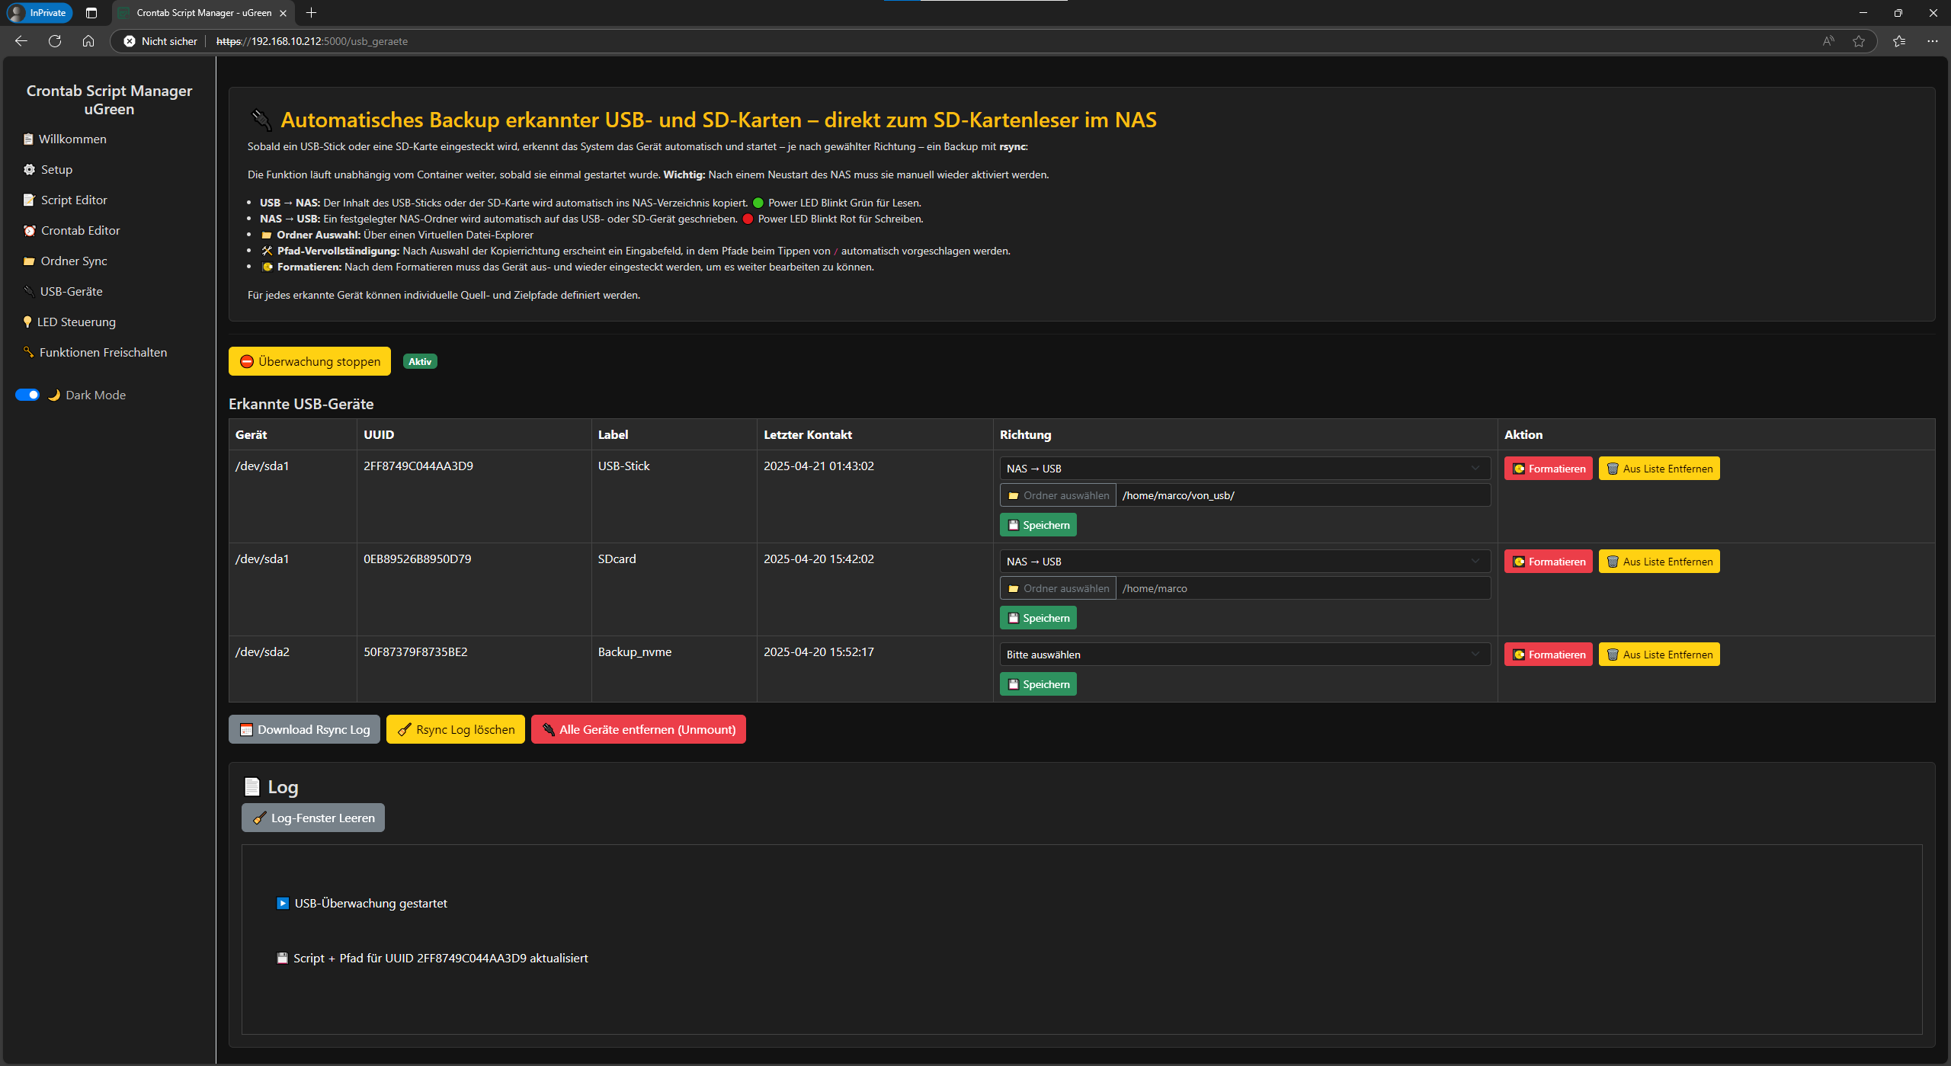Open direction dropdown for USB-Stick row
1951x1066 pixels.
[1245, 468]
